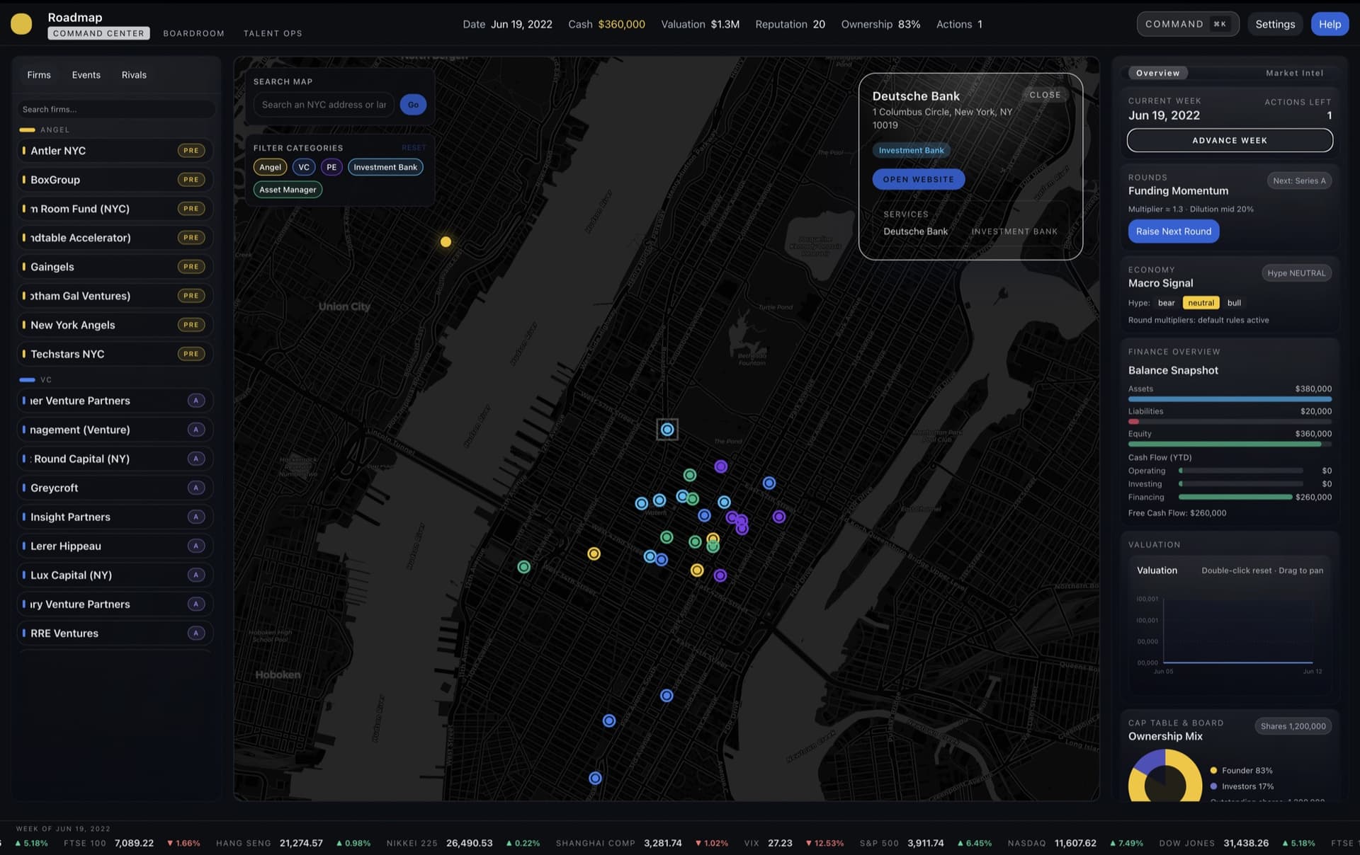
Task: Click Open Website for Deutsche Bank
Action: pyautogui.click(x=918, y=179)
